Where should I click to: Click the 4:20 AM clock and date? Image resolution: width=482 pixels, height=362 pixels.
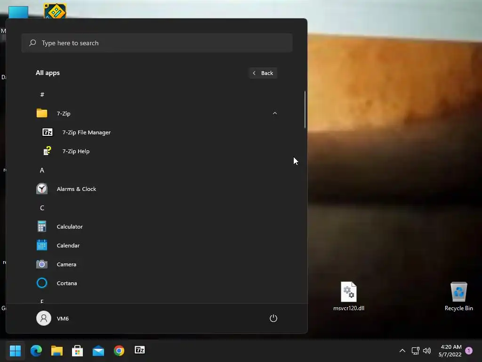tap(450, 351)
